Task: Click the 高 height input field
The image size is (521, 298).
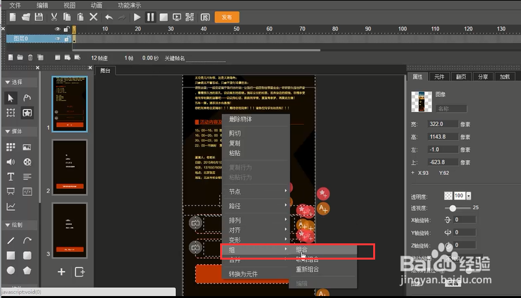Action: click(443, 137)
